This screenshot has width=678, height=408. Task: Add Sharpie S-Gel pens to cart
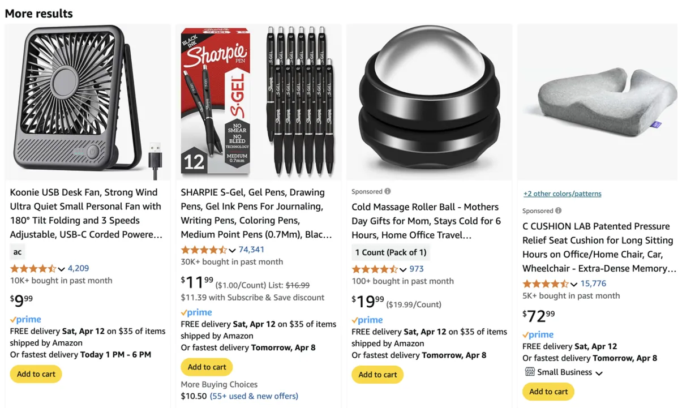pos(207,367)
